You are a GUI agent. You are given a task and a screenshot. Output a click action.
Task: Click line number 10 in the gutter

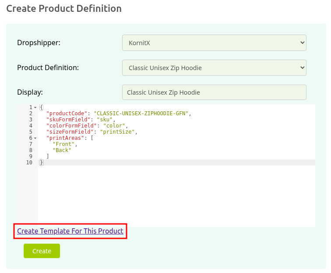pos(29,162)
